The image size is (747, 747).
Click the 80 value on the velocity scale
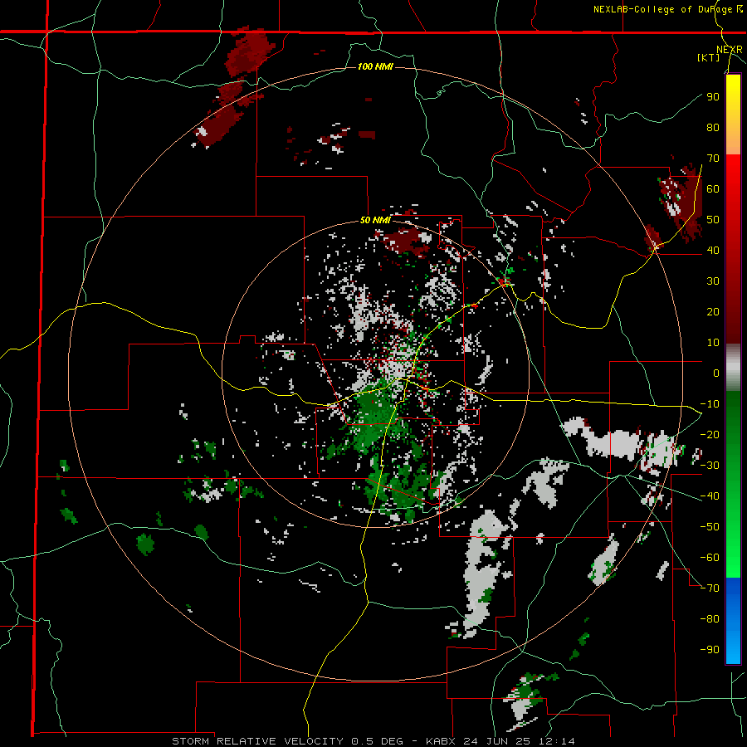click(x=713, y=127)
